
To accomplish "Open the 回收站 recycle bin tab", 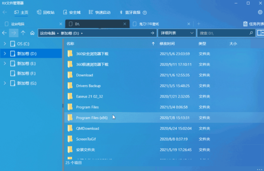I will point(46,12).
